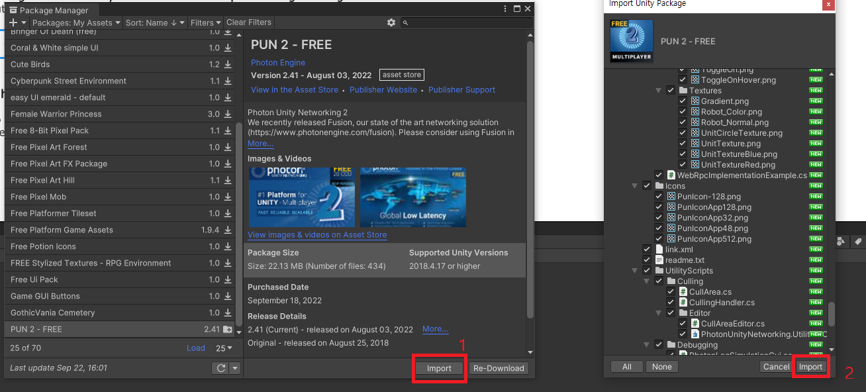Uncheck the UtilityScripts folder checkbox
The width and height of the screenshot is (866, 392).
pos(647,271)
